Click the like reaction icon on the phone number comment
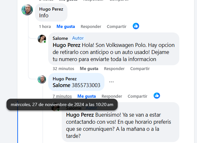This screenshot has width=197, height=143. pos(157,96)
